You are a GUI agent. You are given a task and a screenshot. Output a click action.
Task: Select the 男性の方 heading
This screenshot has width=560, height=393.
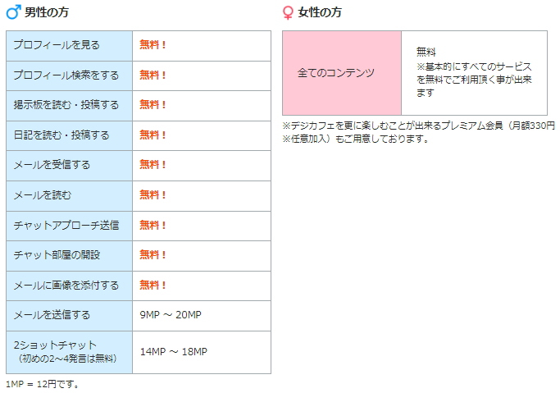47,12
